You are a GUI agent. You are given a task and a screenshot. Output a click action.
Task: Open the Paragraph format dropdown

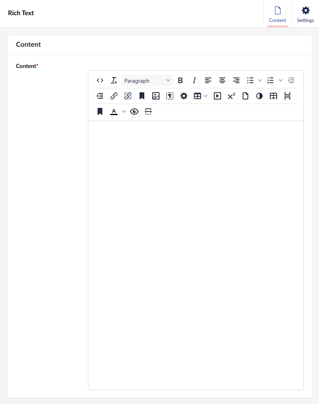pos(147,80)
